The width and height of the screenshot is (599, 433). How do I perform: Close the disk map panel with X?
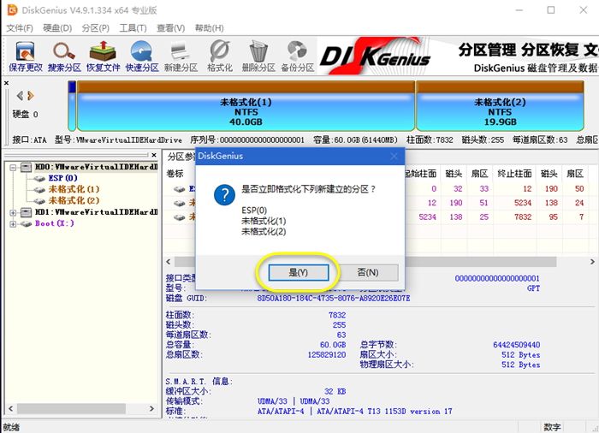tap(6, 82)
